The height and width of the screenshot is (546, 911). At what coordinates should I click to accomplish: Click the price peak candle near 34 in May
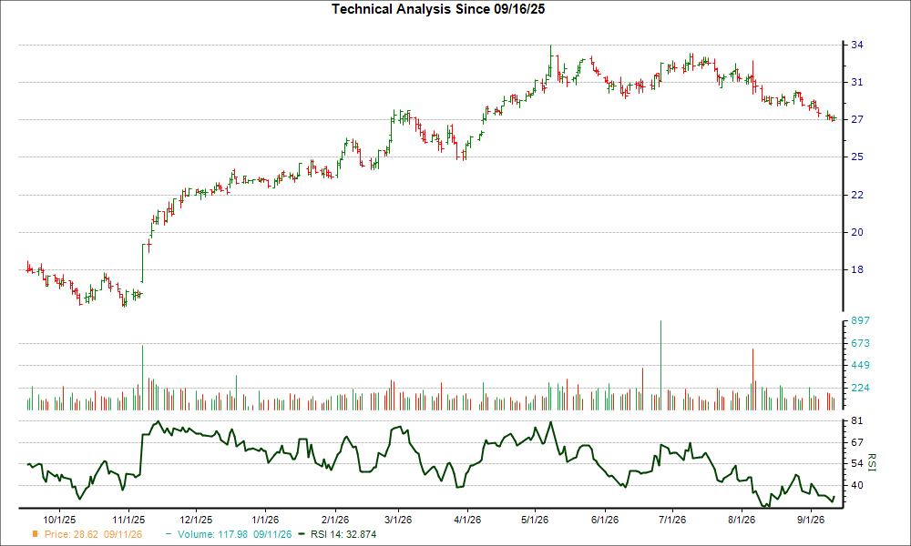tap(551, 60)
